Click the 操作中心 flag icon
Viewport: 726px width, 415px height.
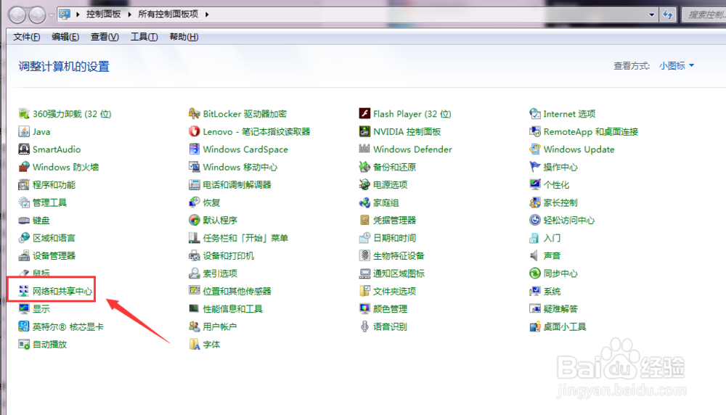pos(535,167)
